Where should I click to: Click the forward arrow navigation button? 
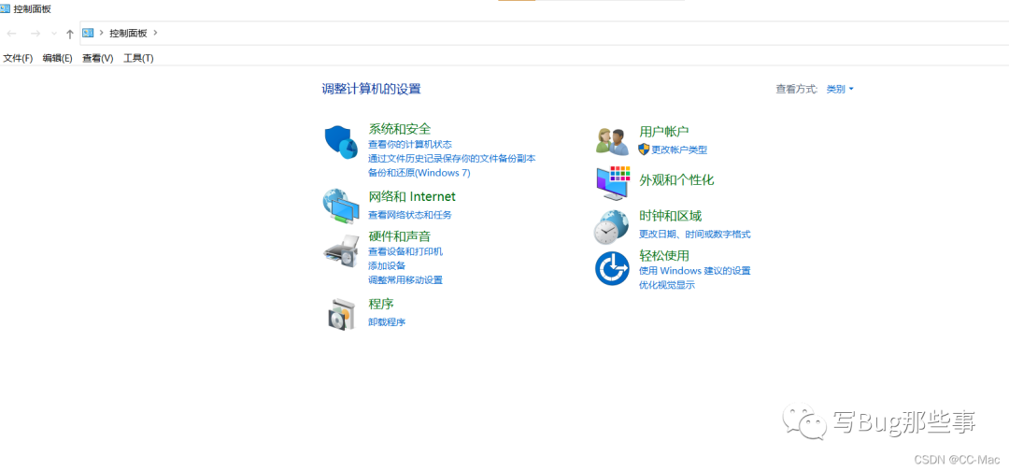point(36,34)
